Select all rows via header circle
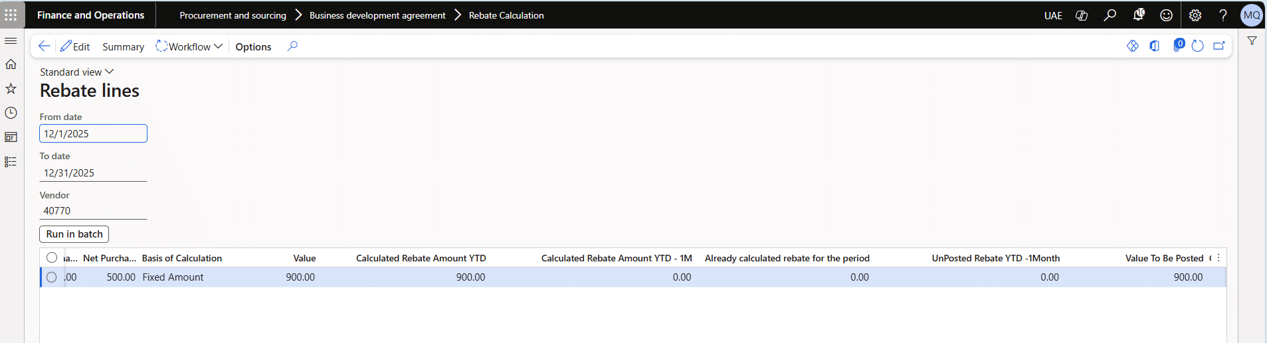 point(52,258)
